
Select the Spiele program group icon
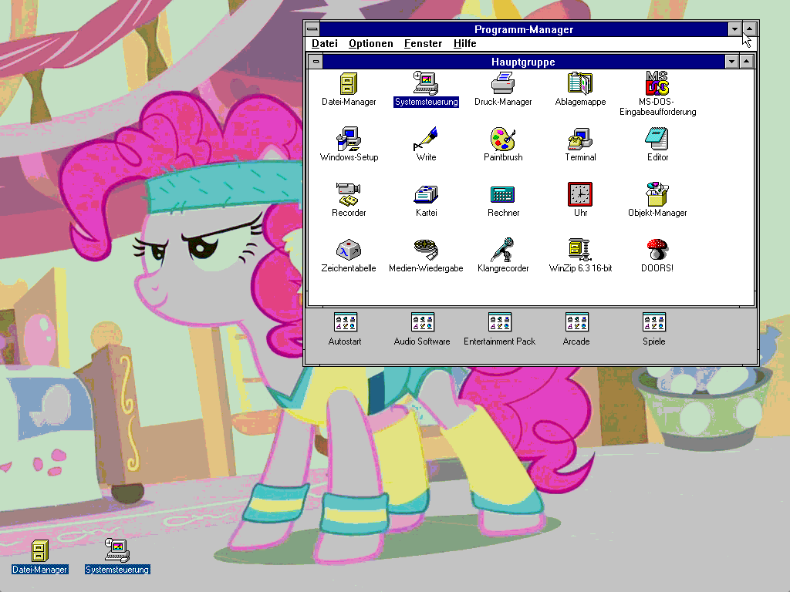point(654,322)
